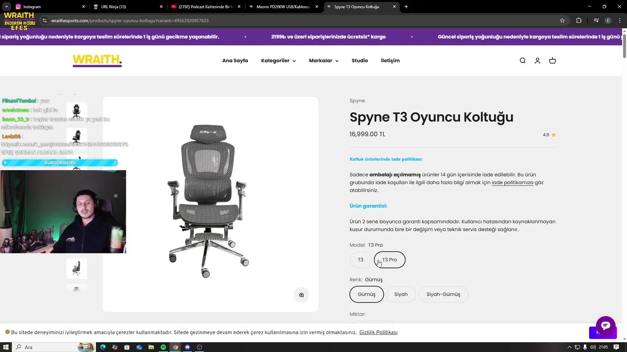
Task: Open the Studio menu item
Action: click(x=360, y=61)
